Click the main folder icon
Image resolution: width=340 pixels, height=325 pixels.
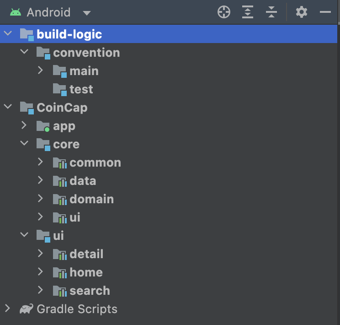tap(59, 71)
